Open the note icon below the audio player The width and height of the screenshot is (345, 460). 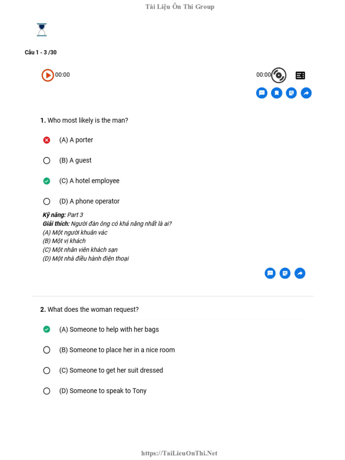[x=292, y=93]
